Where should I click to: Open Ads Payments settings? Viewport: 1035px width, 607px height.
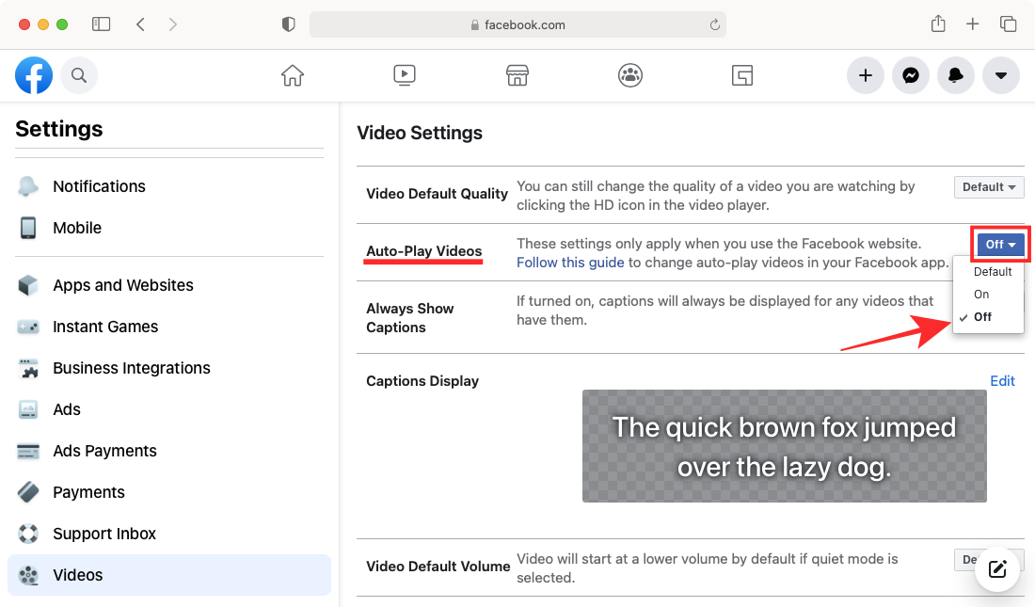(169, 451)
